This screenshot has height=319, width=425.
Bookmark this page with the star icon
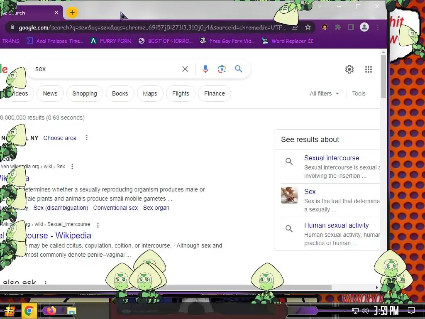308,27
